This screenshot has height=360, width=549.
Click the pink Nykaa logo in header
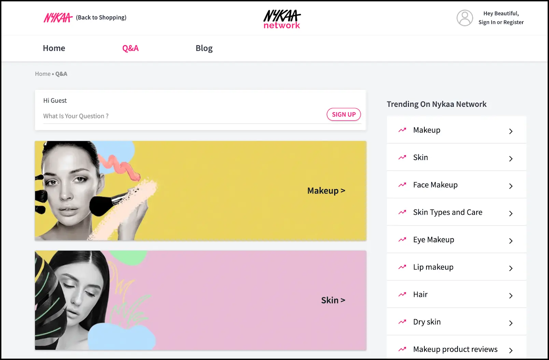(x=58, y=17)
